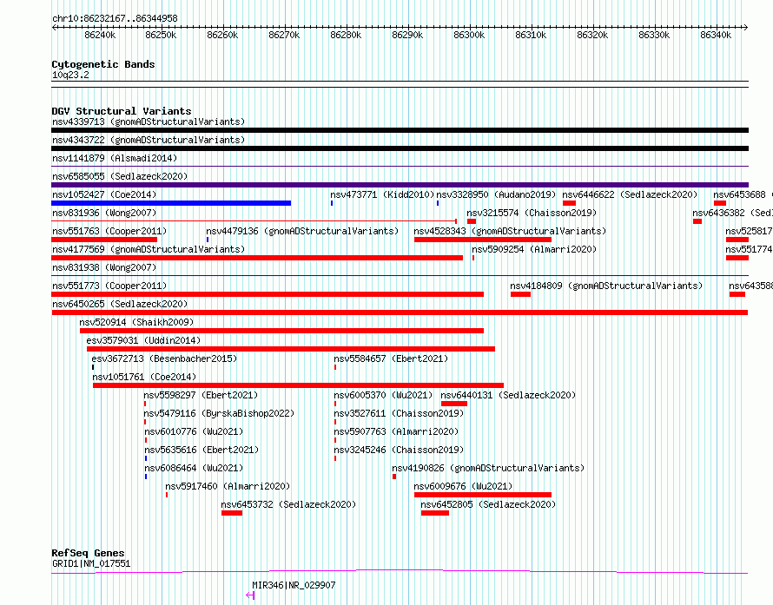Viewport: 773px width, 605px height.
Task: Open nsv831938 (Wong2007) variant
Action: [104, 267]
